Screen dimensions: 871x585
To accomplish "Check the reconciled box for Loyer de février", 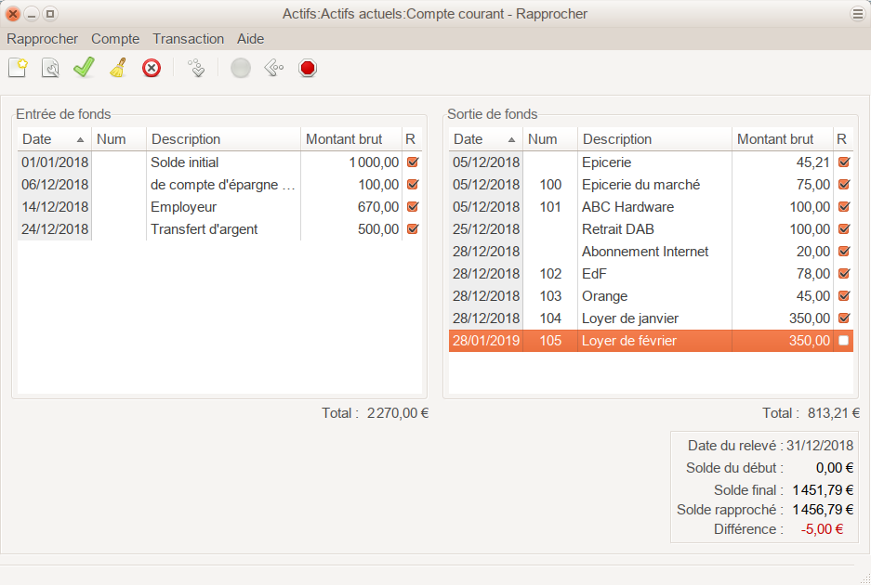I will (843, 341).
